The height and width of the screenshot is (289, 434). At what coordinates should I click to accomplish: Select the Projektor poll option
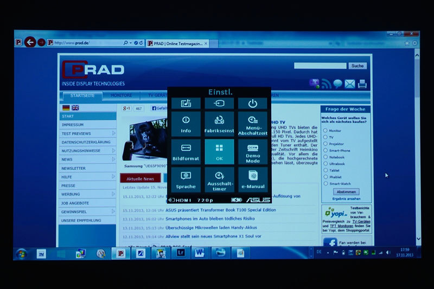tap(325, 144)
